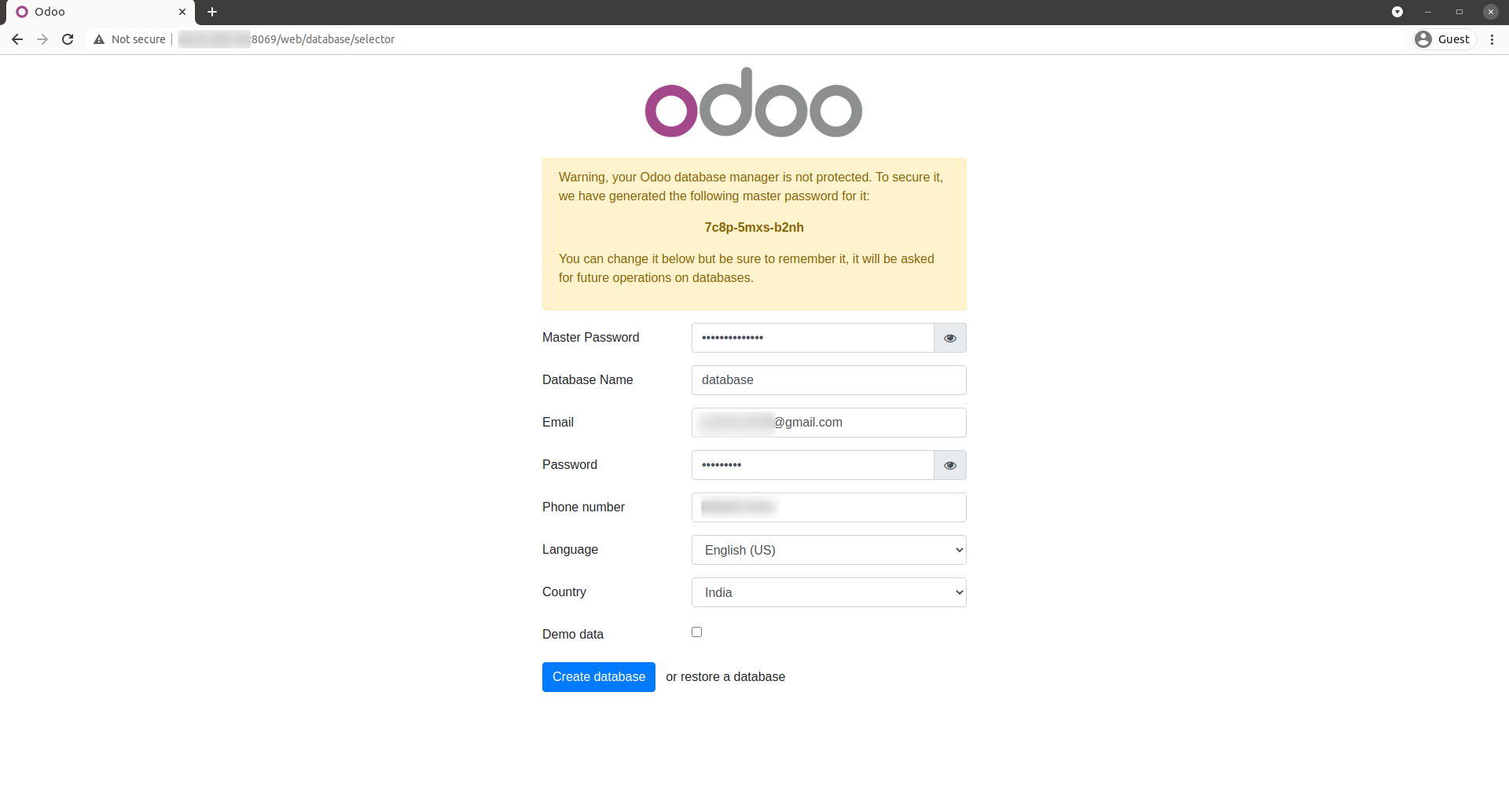The image size is (1509, 791).
Task: Focus the Database Name field
Action: pos(829,380)
